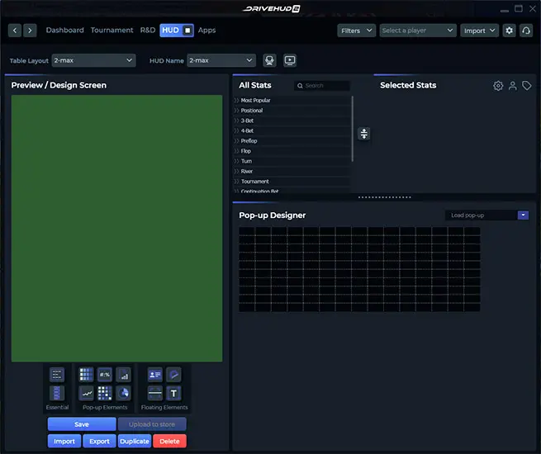Open the Load pop-up dropdown
The width and height of the screenshot is (541, 454).
coord(487,215)
